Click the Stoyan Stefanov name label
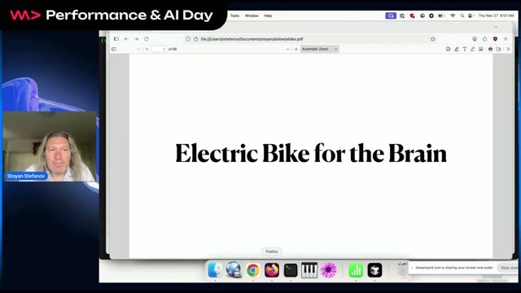The width and height of the screenshot is (521, 293). (26, 176)
